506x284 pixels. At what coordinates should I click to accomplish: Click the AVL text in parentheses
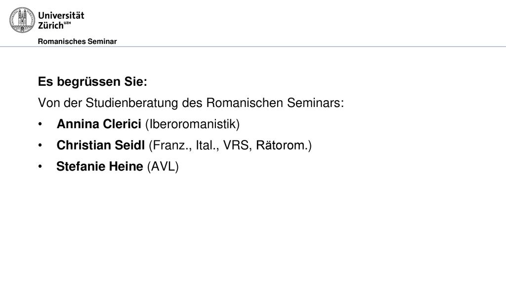click(163, 167)
